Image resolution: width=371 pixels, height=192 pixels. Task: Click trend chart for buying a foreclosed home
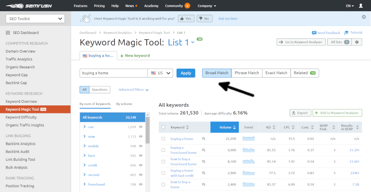click(x=249, y=150)
